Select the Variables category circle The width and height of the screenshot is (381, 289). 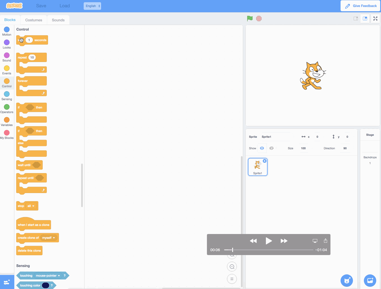point(7,120)
